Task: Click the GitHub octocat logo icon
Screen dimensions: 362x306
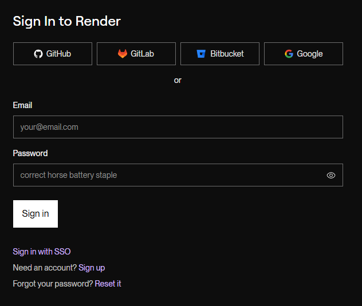Action: 38,54
